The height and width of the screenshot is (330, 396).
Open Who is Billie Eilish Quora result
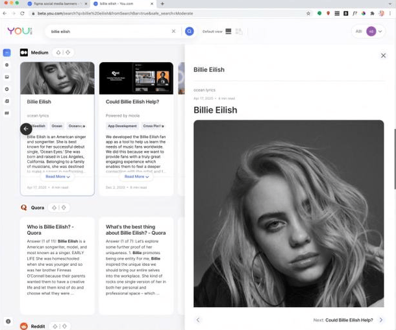[x=51, y=230]
